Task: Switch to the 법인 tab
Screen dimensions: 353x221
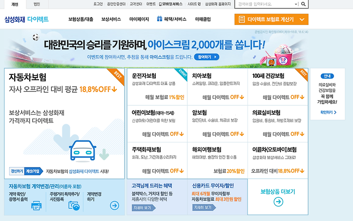Action: (37, 4)
